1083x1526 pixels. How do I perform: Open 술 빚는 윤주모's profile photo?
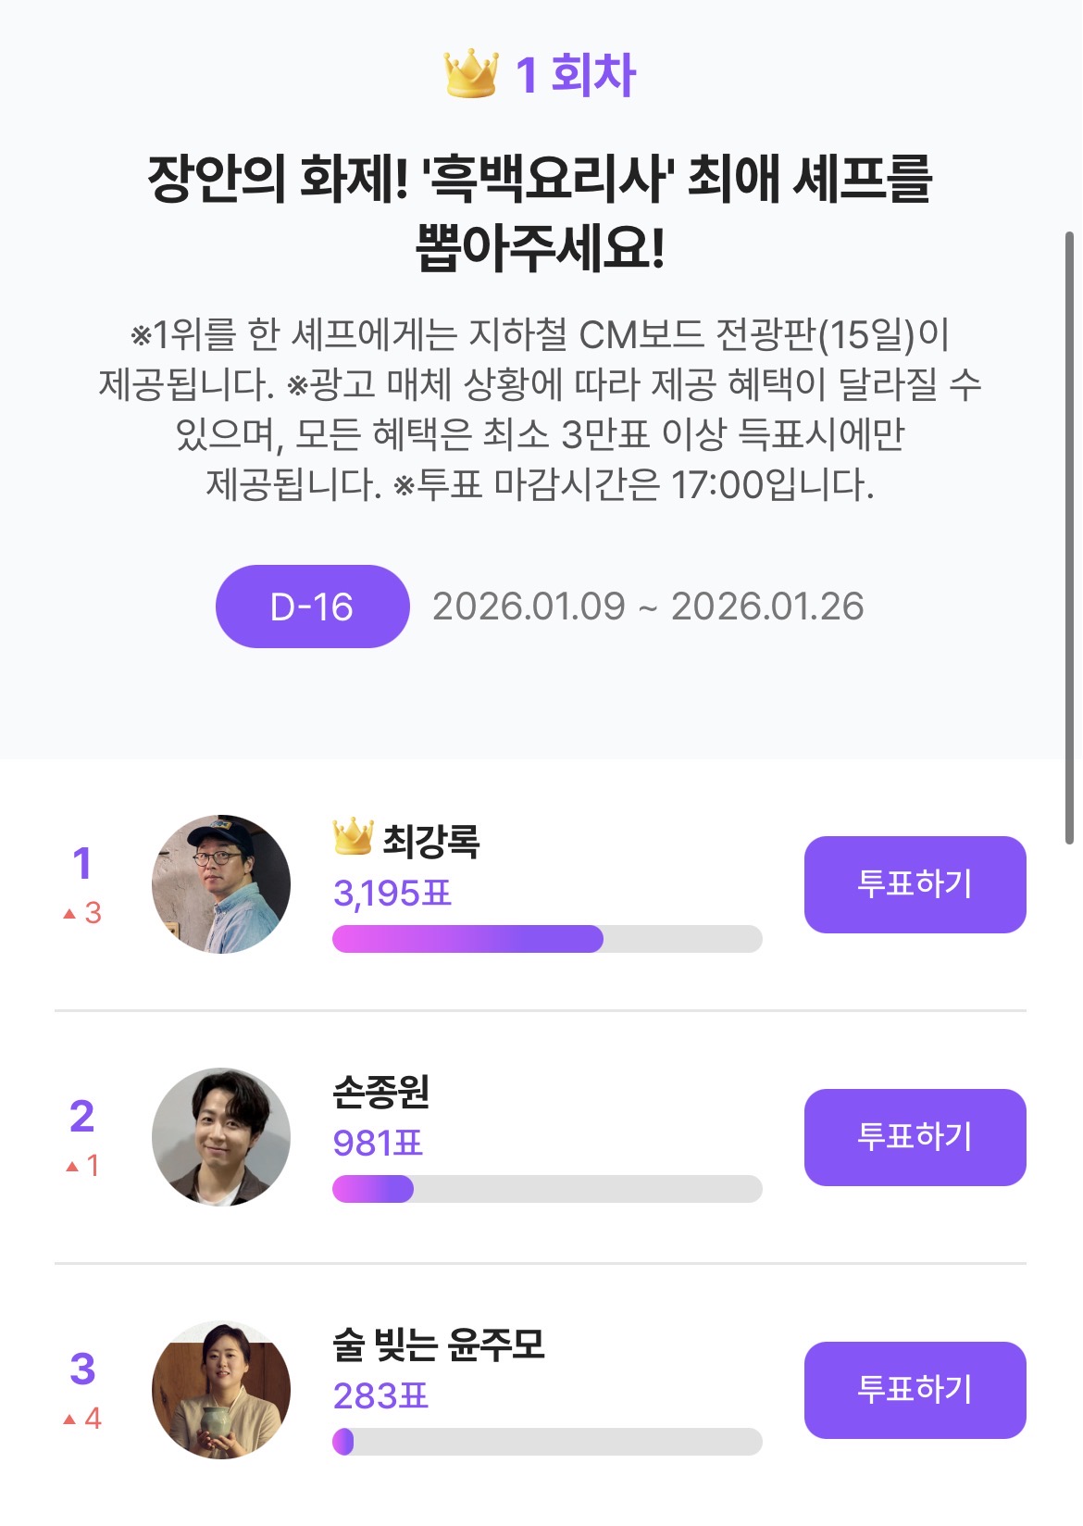coord(221,1390)
